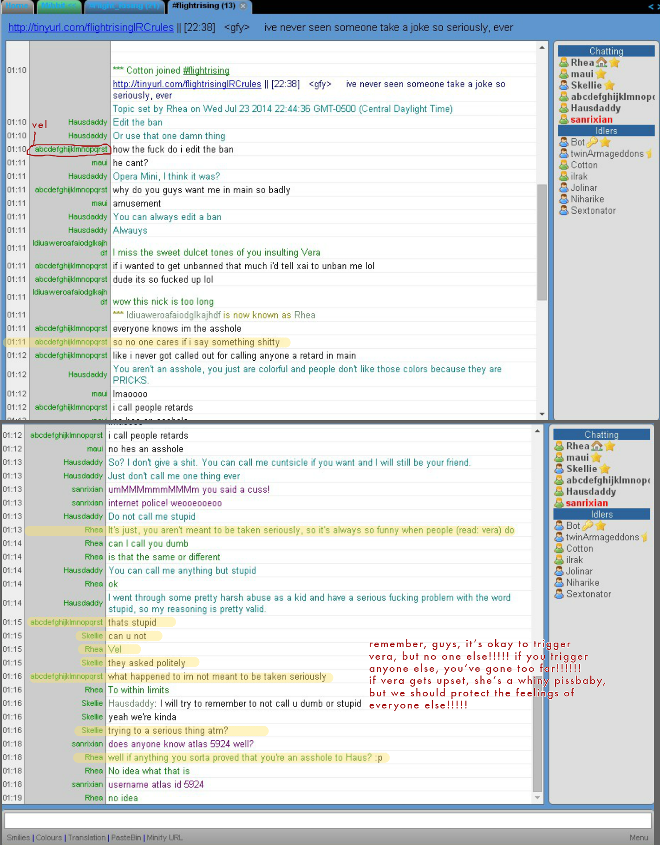
Task: Click Skellie's blue avatar icon in upper list
Action: pyautogui.click(x=563, y=85)
